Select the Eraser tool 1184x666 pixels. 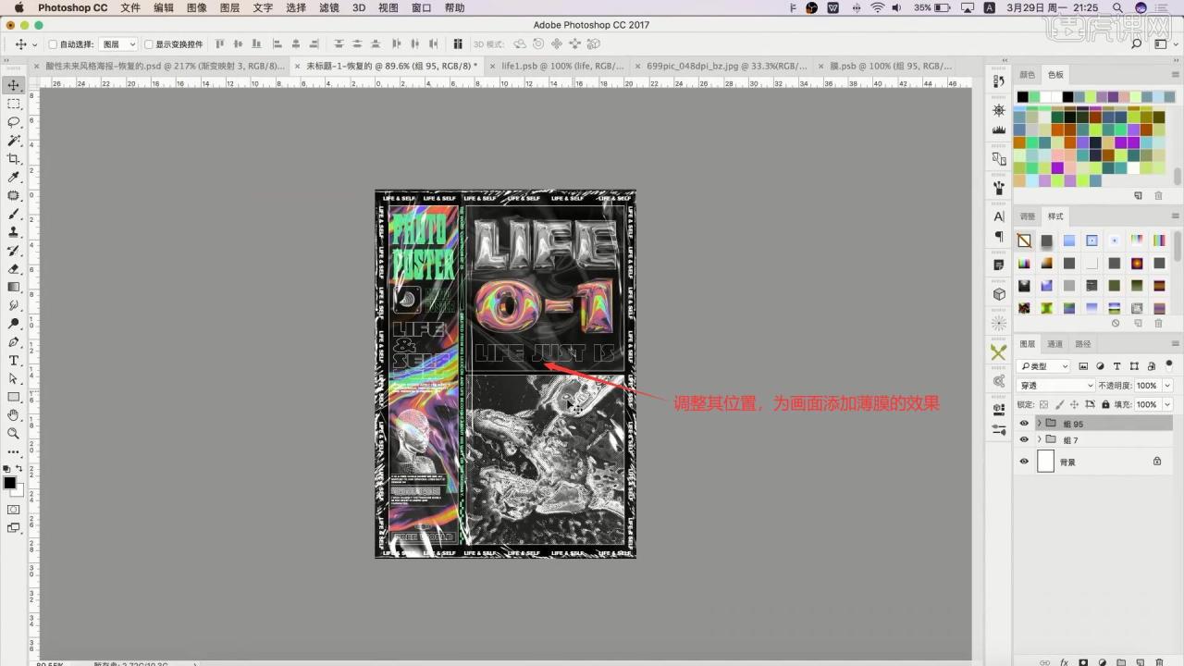14,268
